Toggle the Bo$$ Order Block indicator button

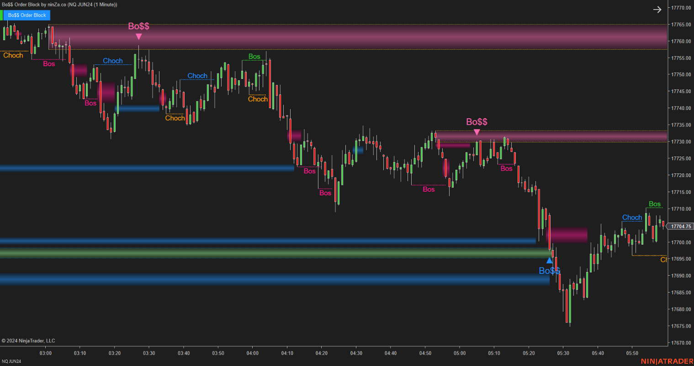tap(27, 15)
